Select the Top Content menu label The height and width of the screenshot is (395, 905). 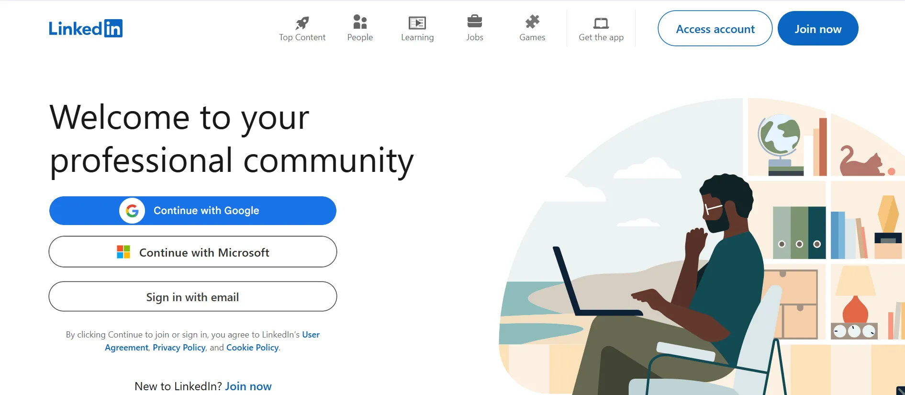302,37
